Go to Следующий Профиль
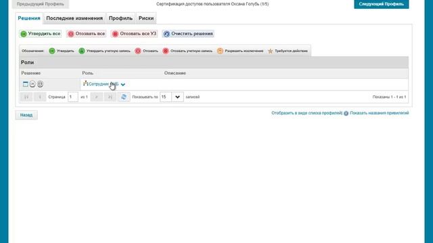Viewport: 433px width, 243px height. 382,4
